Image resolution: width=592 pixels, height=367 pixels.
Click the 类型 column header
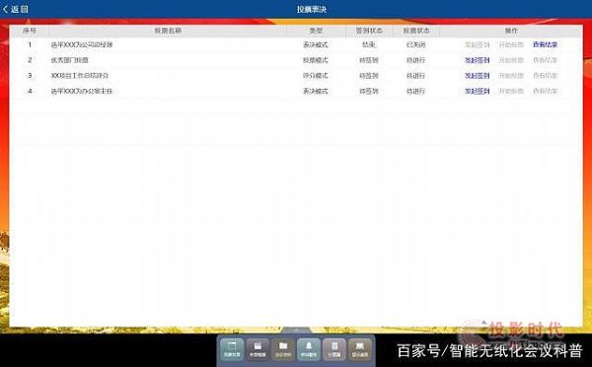coord(316,31)
